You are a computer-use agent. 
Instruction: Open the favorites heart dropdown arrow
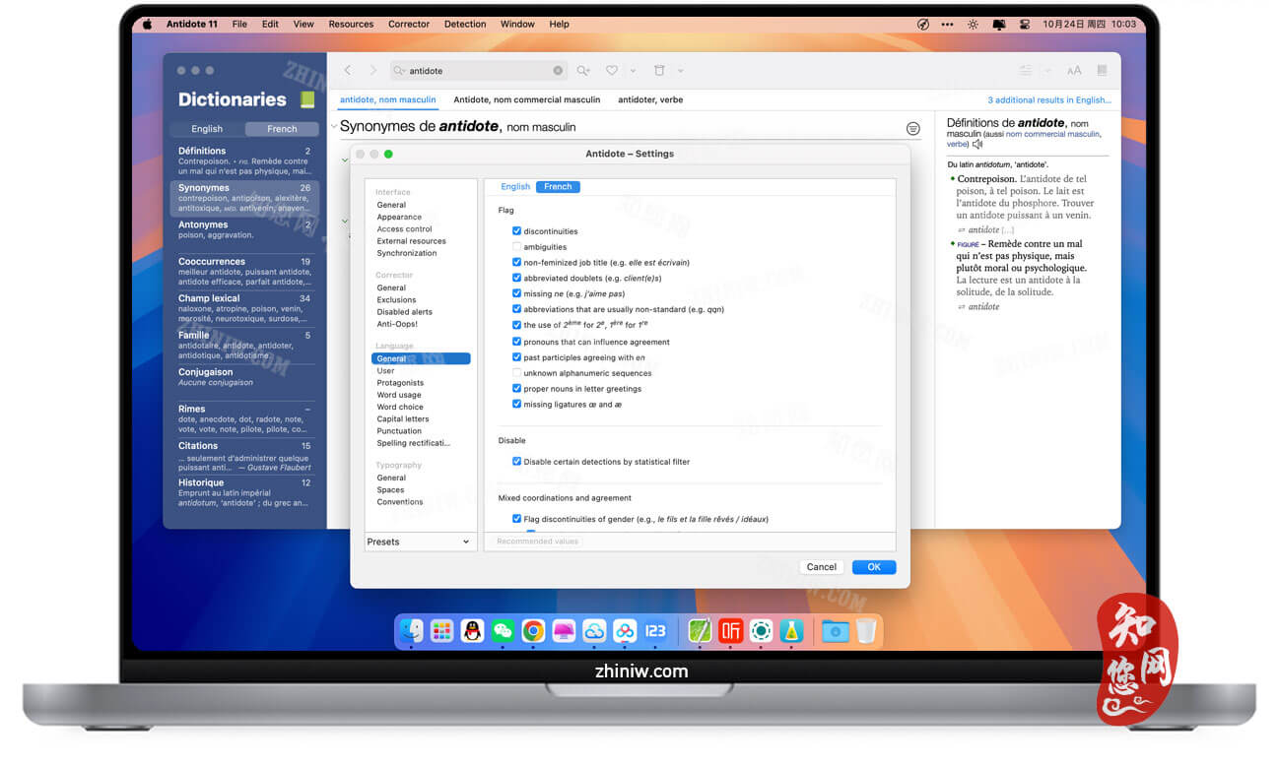633,71
